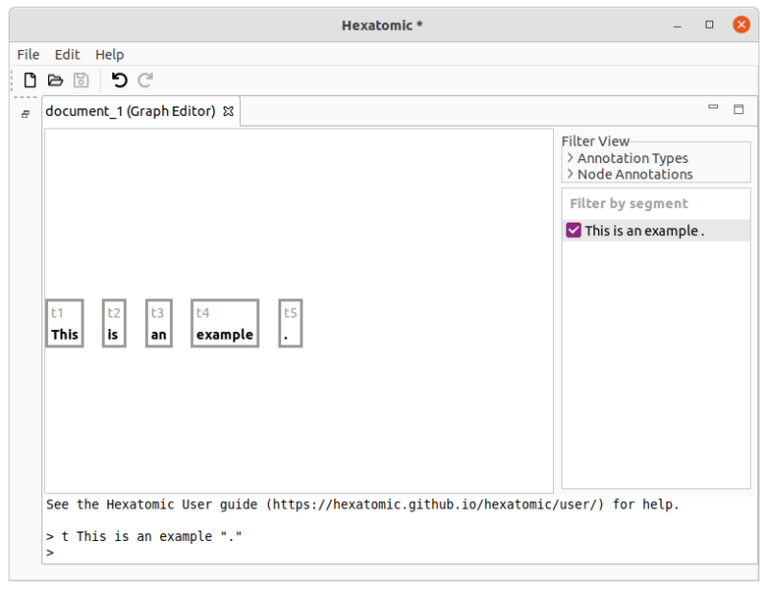Open the File menu
This screenshot has width=768, height=590.
coord(28,55)
